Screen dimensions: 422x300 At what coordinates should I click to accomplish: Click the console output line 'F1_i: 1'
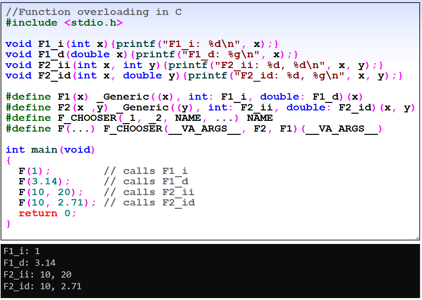tap(22, 251)
